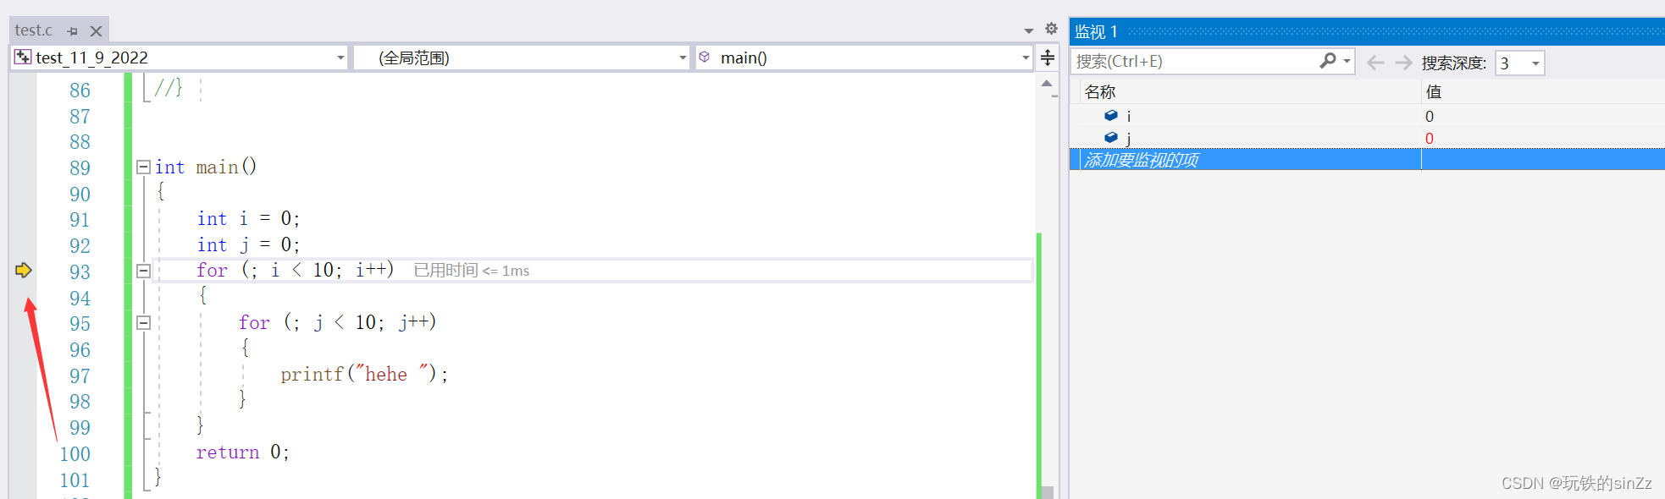Click line number 100 in gutter

pyautogui.click(x=75, y=454)
